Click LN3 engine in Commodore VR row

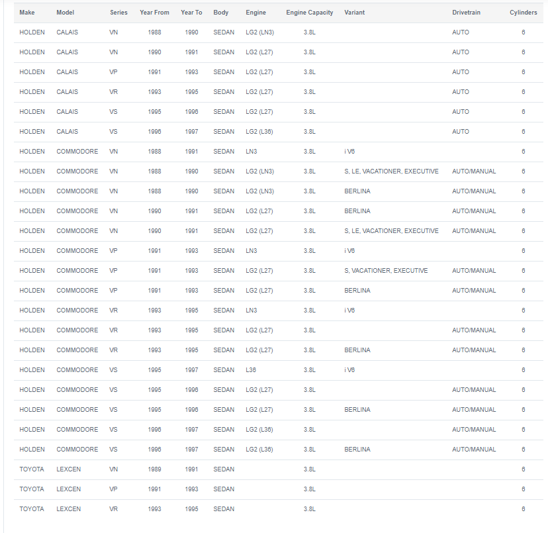251,311
